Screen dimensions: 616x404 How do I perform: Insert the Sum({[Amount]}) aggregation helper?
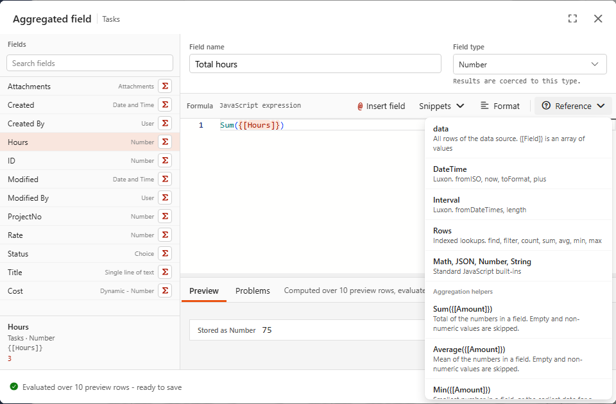(518, 319)
